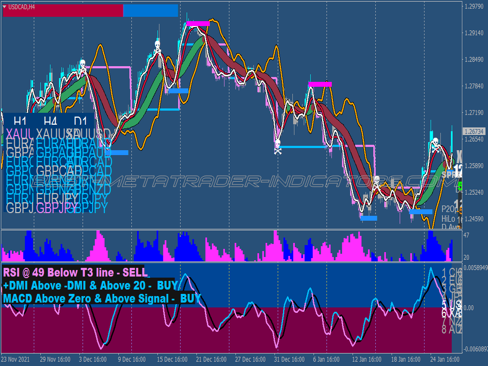Click the 12 Jan 16:00 date label
Image resolution: width=488 pixels, height=366 pixels.
367,359
